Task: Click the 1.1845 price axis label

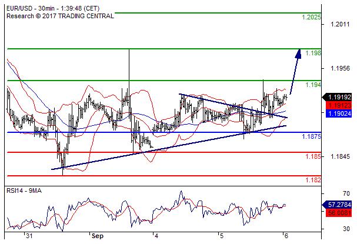Action: (340, 156)
